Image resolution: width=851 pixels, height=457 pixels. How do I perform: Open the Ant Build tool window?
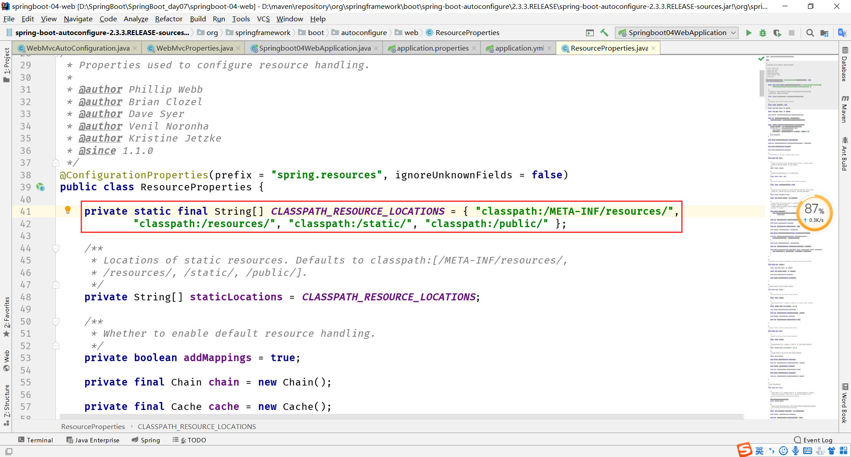845,154
